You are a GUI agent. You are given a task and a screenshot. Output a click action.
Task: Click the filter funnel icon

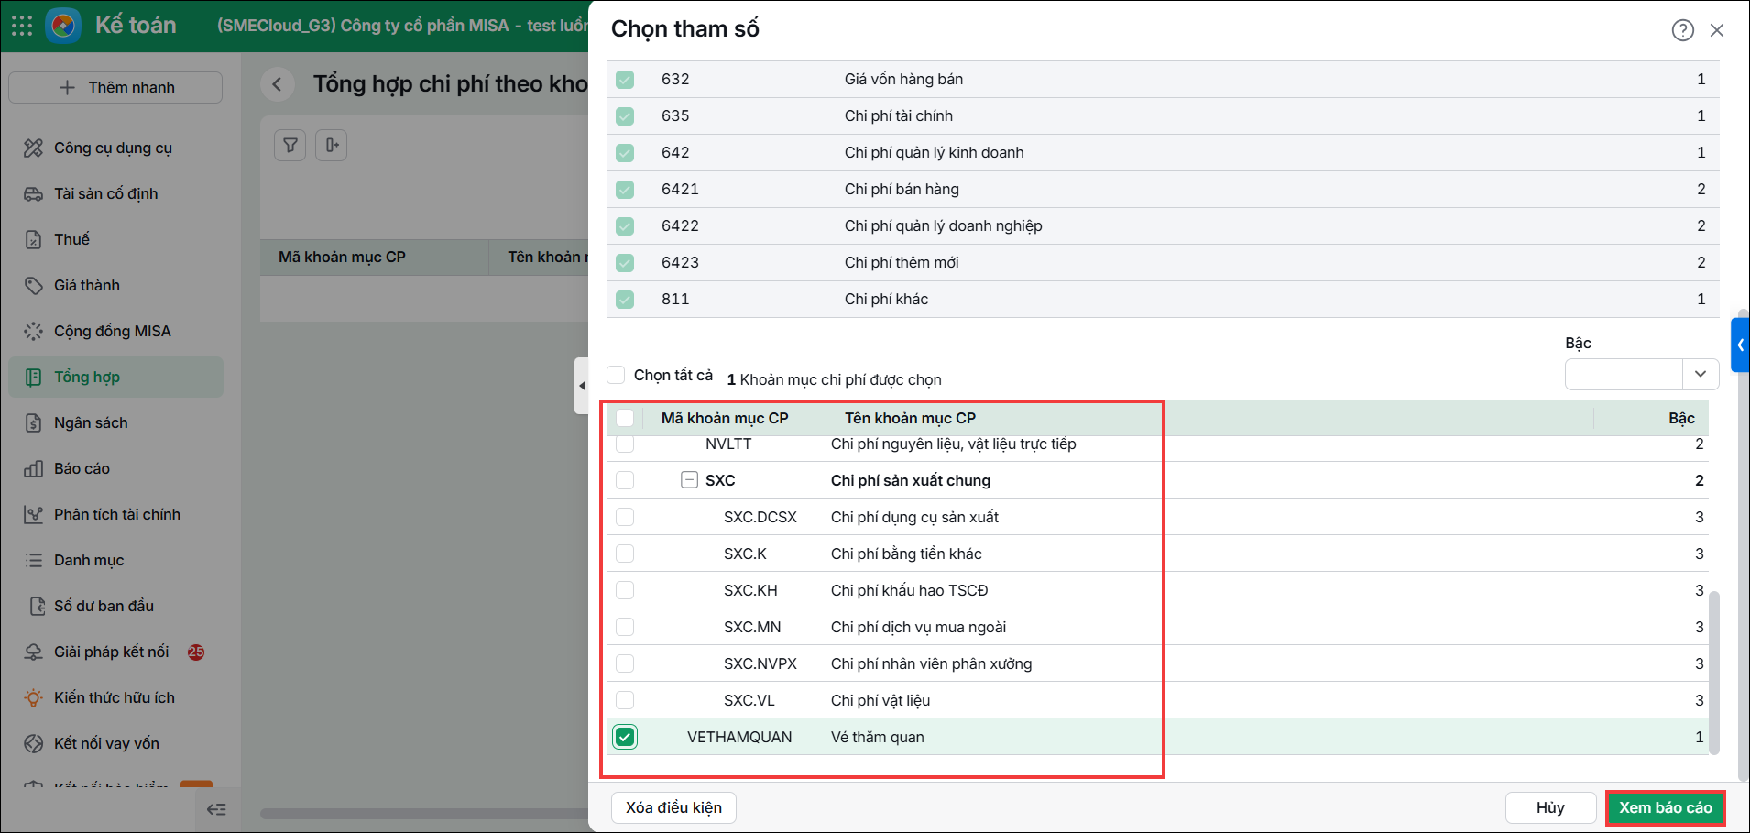point(290,145)
